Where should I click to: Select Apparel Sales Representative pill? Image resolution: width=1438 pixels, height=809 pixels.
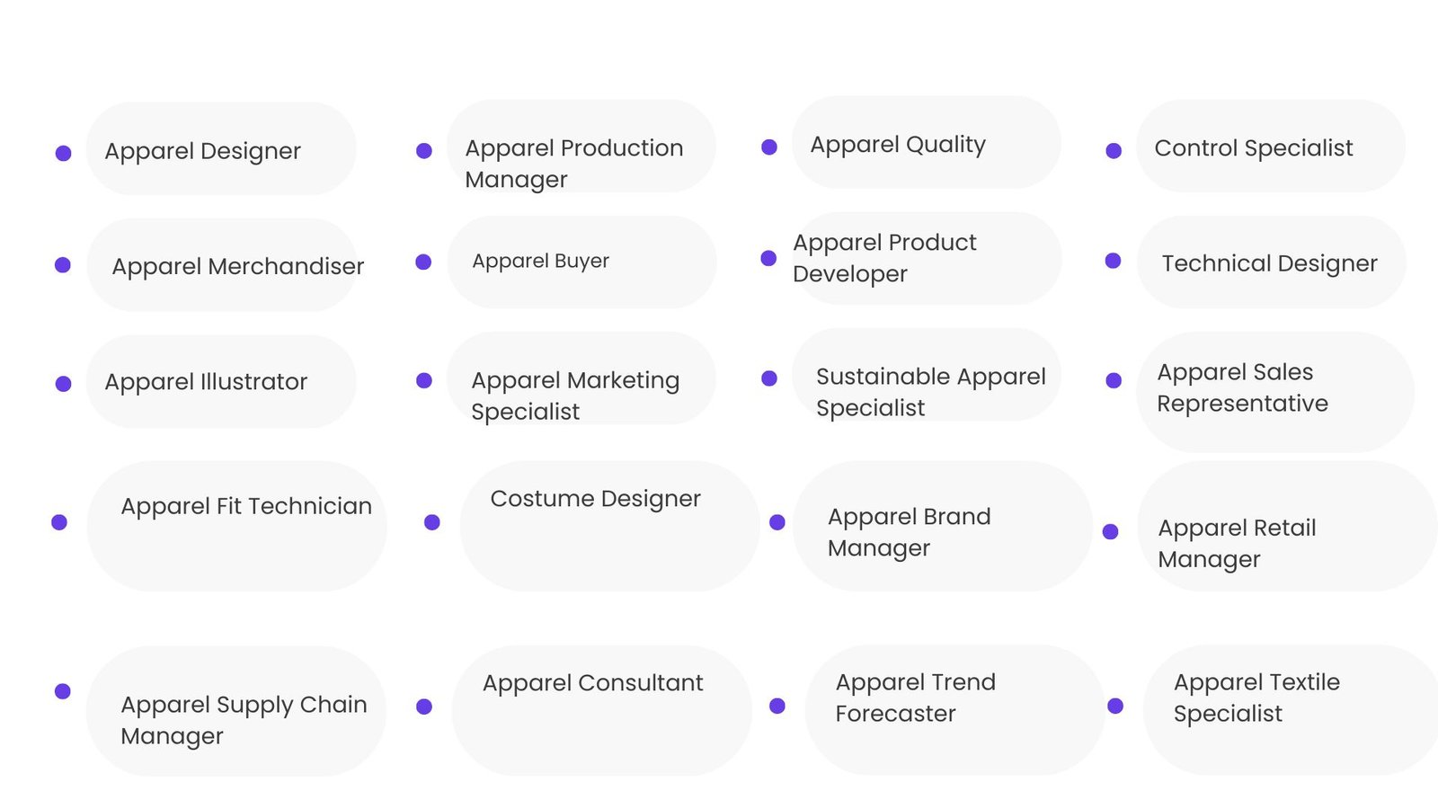[1274, 391]
